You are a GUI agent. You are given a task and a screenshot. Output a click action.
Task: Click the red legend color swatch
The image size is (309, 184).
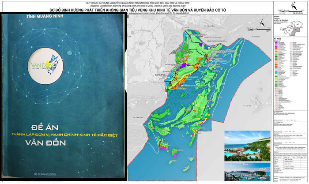pos(276,48)
